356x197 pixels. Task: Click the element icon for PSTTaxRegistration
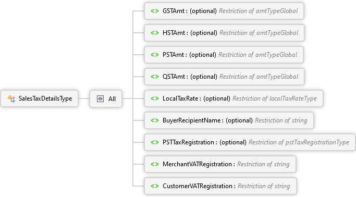pos(155,142)
